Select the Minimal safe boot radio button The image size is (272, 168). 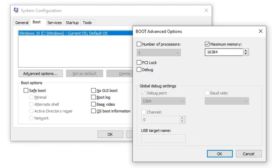click(x=31, y=97)
